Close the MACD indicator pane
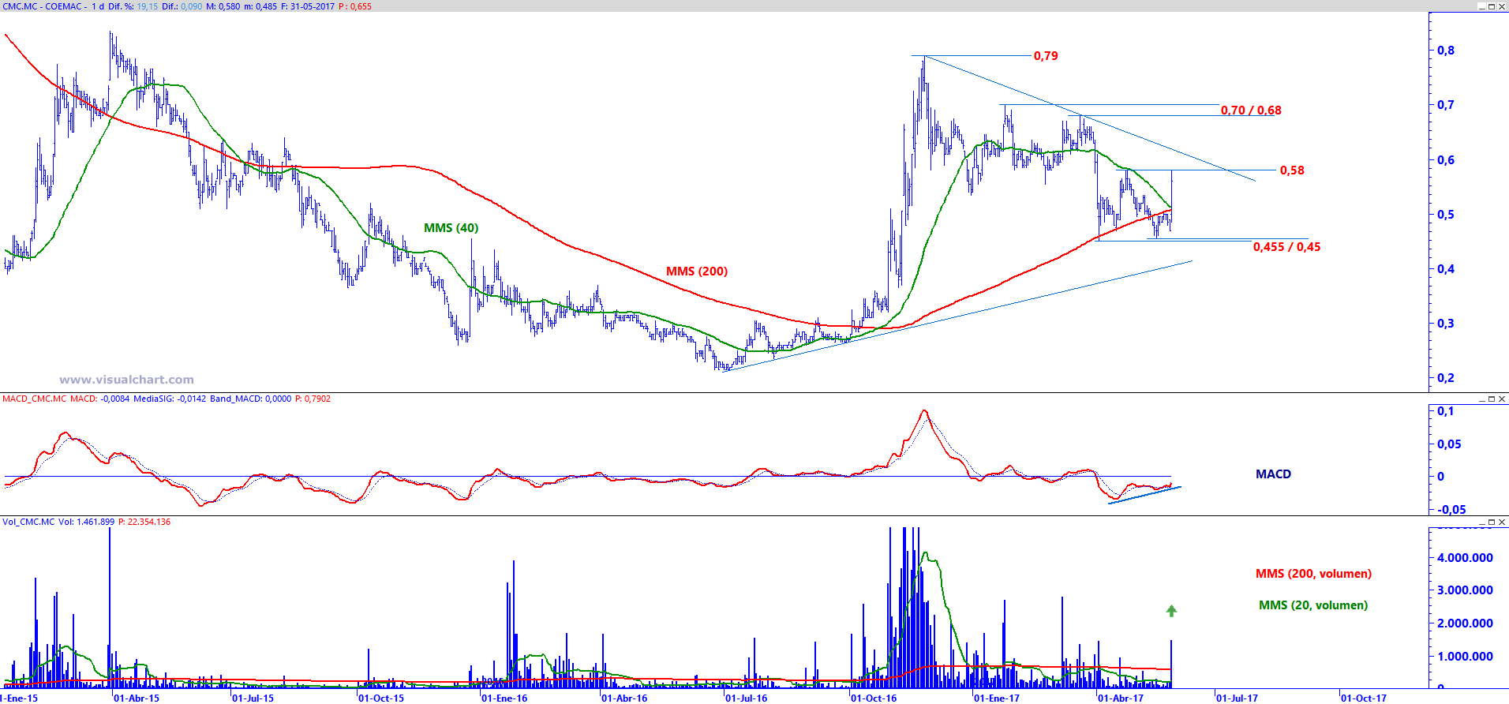This screenshot has height=704, width=1509. pos(1502,399)
